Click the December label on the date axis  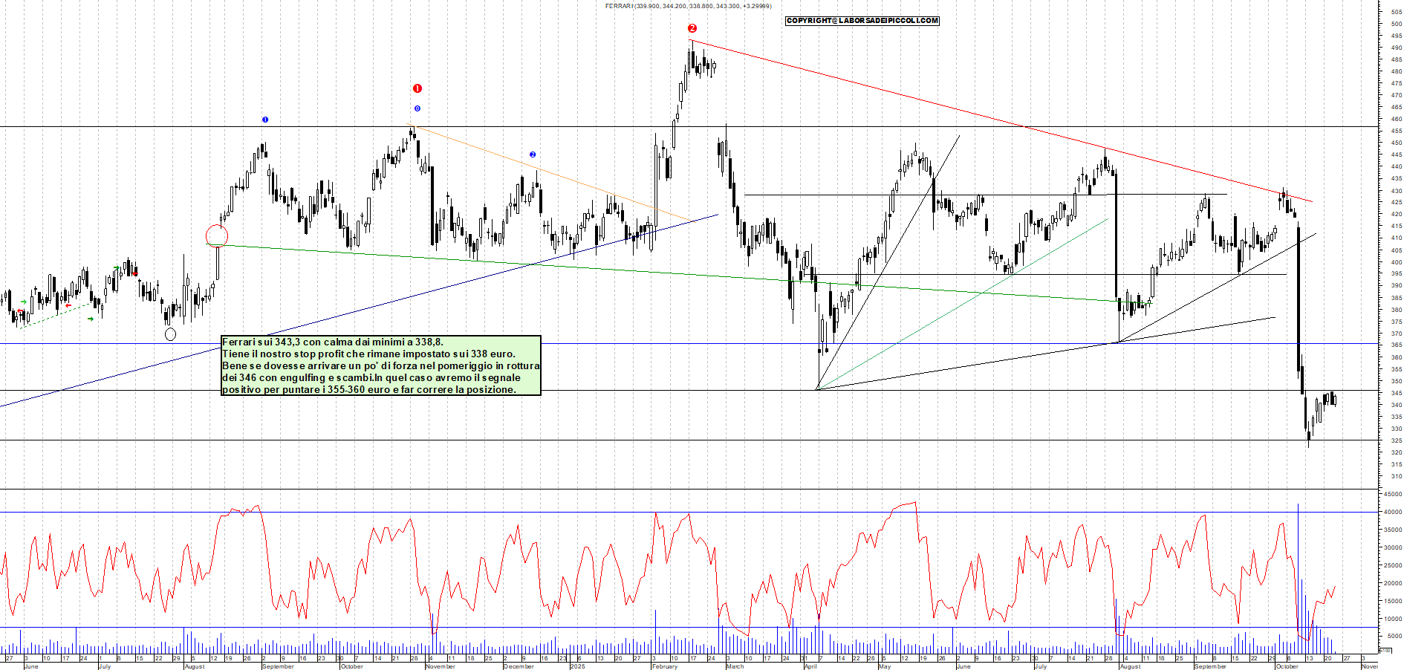(x=518, y=666)
